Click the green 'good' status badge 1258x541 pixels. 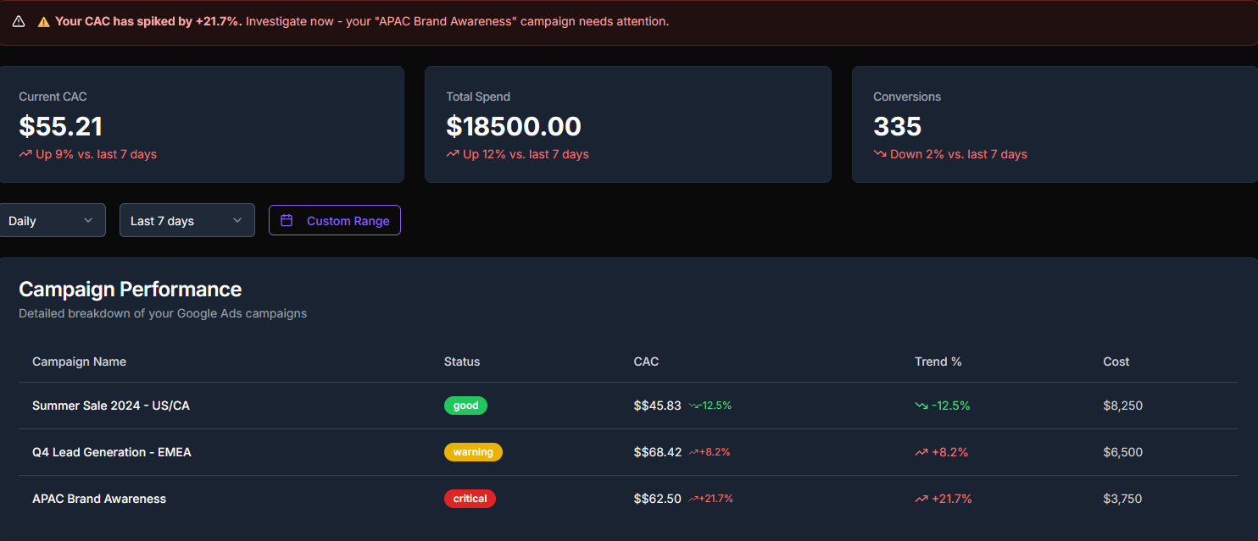(465, 406)
